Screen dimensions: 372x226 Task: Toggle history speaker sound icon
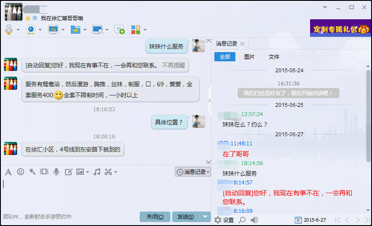254,220
